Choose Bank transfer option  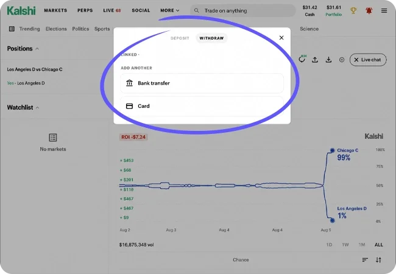pyautogui.click(x=202, y=83)
